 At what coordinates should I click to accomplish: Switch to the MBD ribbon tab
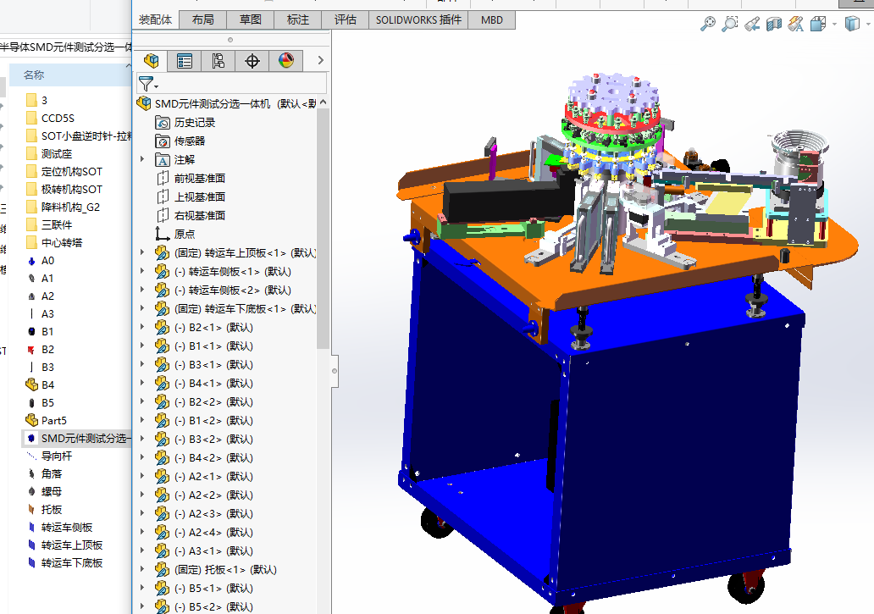click(491, 20)
